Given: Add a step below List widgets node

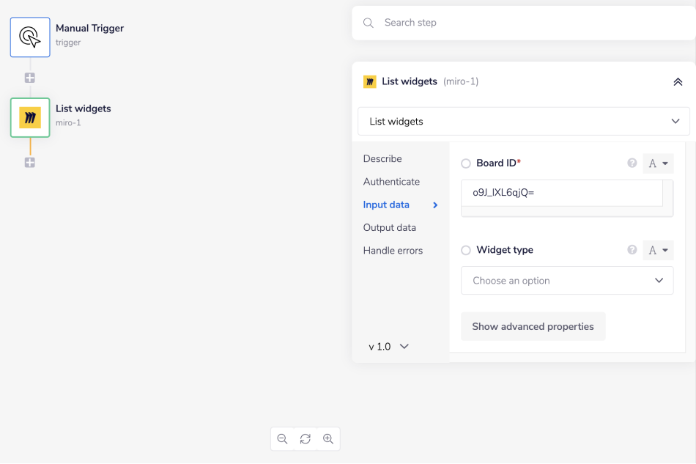Looking at the screenshot, I should (x=30, y=163).
